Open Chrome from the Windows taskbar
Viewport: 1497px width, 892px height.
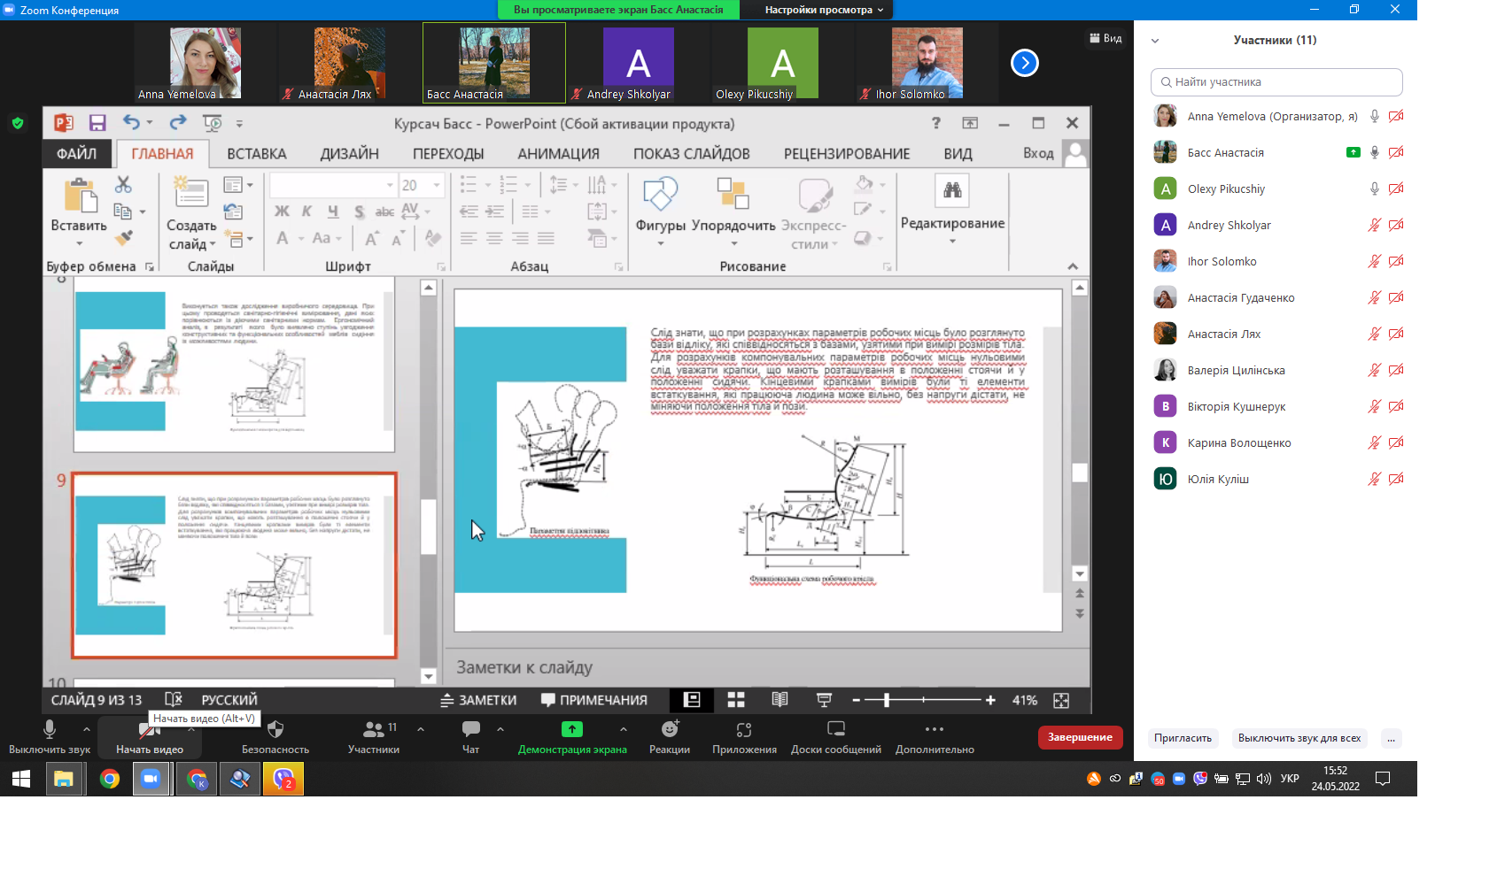click(110, 779)
